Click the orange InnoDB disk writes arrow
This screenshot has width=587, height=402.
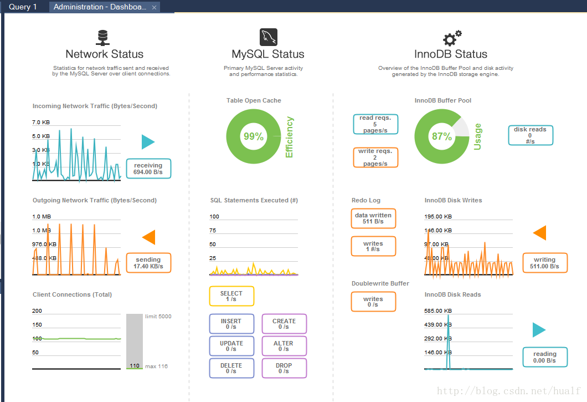coord(539,233)
